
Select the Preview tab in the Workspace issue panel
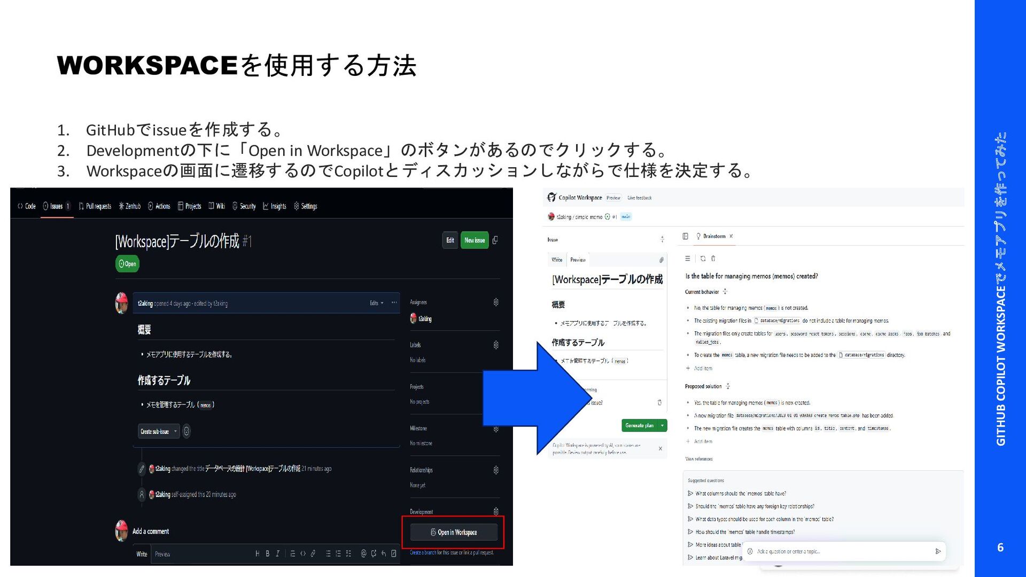578,260
